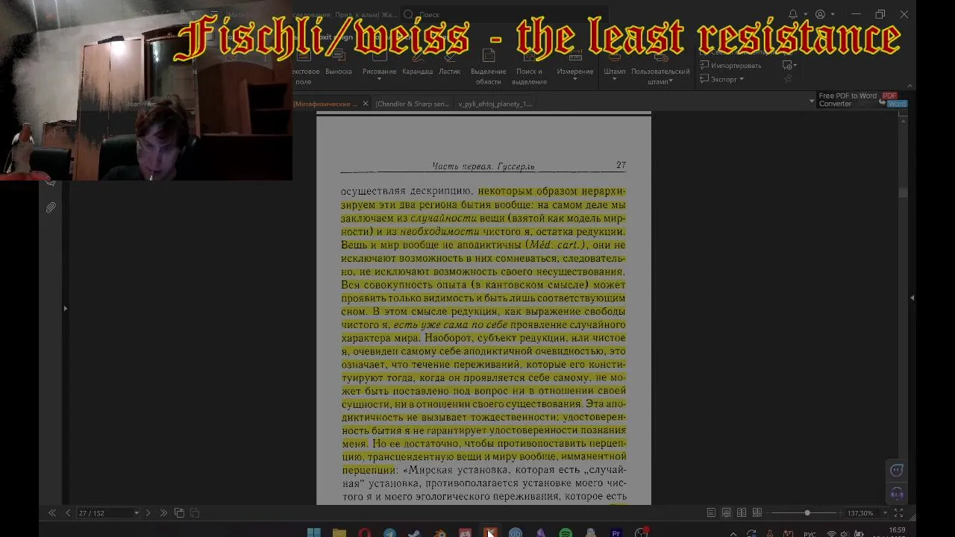Open the user account icon
This screenshot has height=537, width=955.
(x=820, y=14)
